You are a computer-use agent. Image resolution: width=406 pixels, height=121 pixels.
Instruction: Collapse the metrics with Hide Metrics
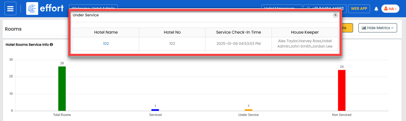click(x=377, y=28)
